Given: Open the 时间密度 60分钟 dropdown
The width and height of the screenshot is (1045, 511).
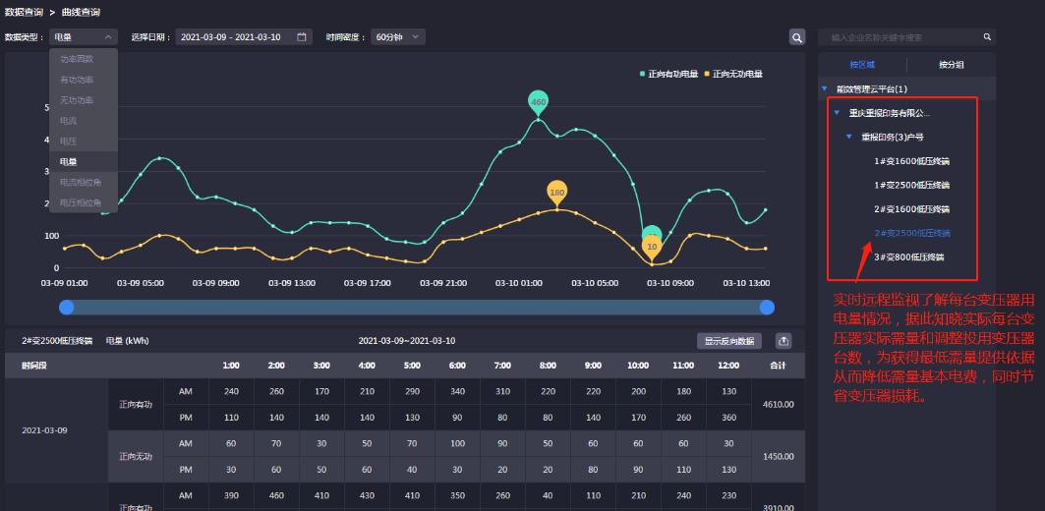Looking at the screenshot, I should pyautogui.click(x=398, y=37).
